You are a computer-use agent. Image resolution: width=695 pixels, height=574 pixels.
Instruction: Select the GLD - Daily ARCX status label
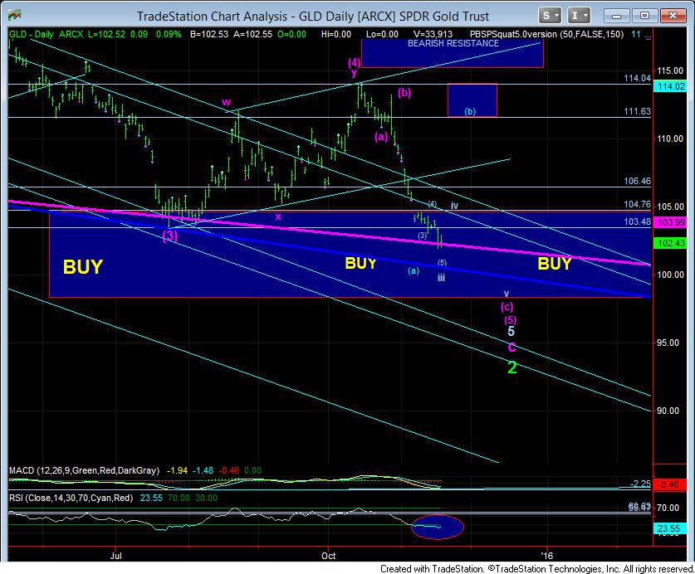tap(46, 34)
